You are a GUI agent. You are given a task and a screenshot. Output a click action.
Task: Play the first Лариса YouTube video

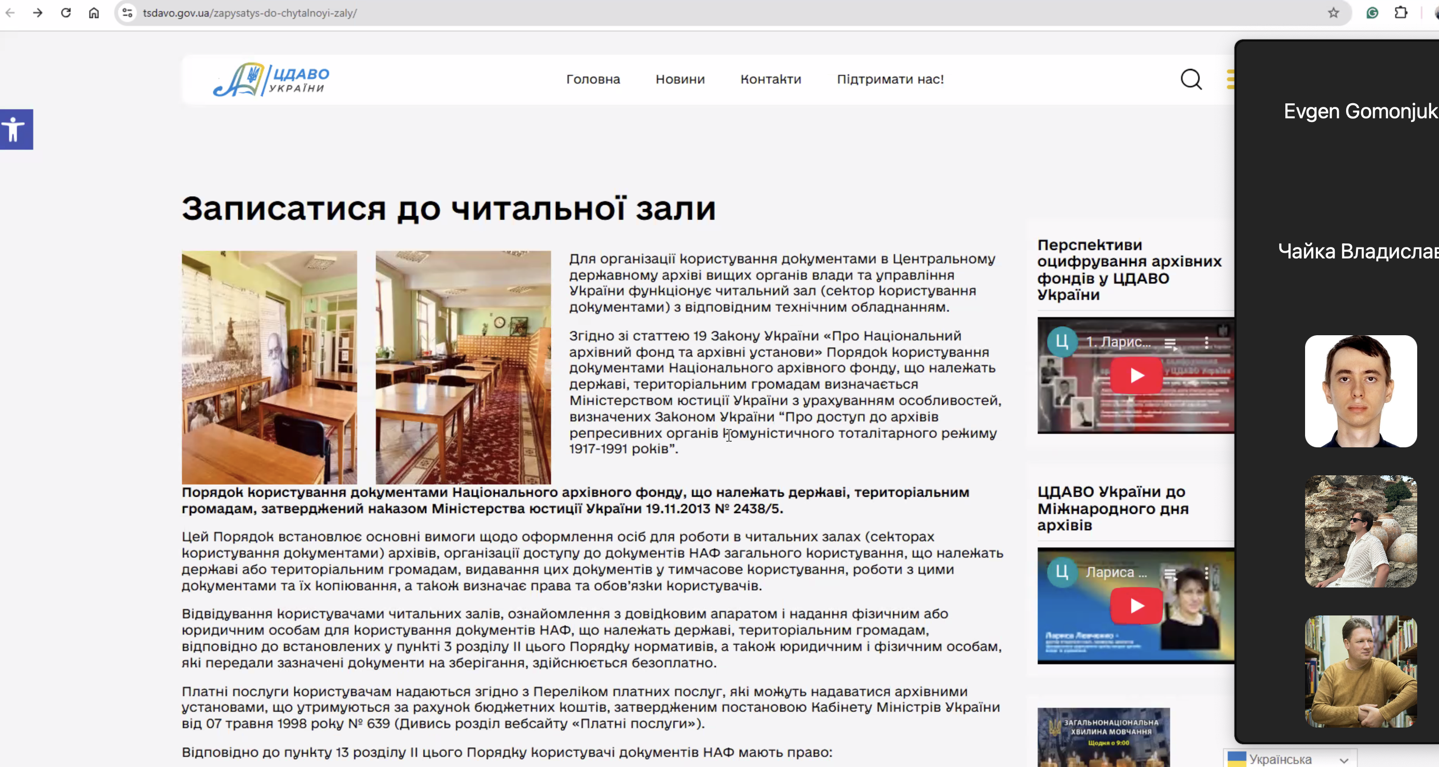[x=1136, y=375]
